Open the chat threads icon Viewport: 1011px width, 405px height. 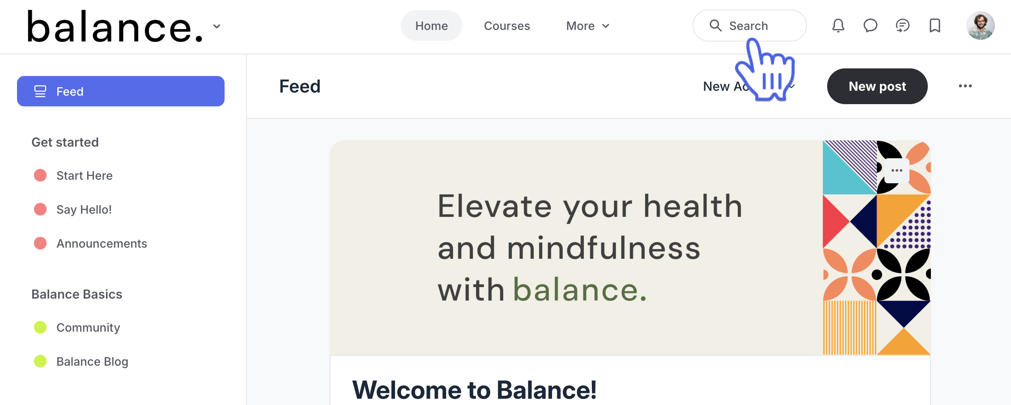(902, 26)
